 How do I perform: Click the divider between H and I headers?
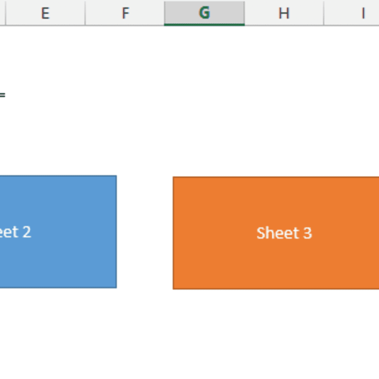click(324, 13)
